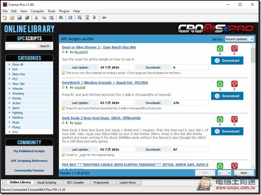Viewport: 261px width, 195px height.
Task: Click the New file toolbar icon
Action: (5, 18)
